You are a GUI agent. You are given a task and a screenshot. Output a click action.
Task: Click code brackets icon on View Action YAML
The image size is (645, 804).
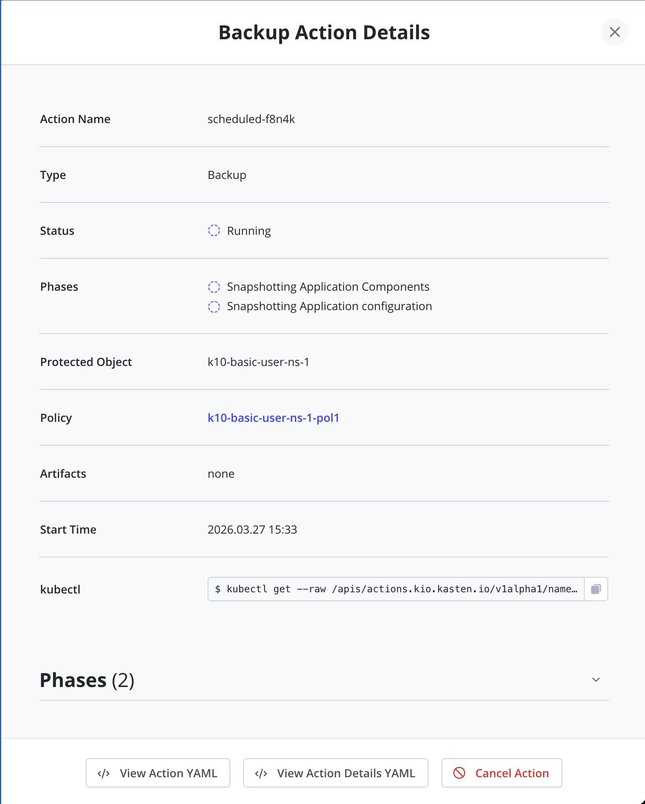104,774
